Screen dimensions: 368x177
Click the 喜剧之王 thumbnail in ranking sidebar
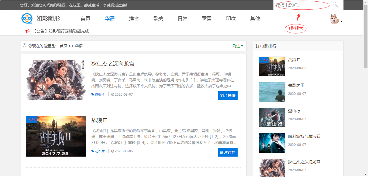pyautogui.click(x=272, y=92)
